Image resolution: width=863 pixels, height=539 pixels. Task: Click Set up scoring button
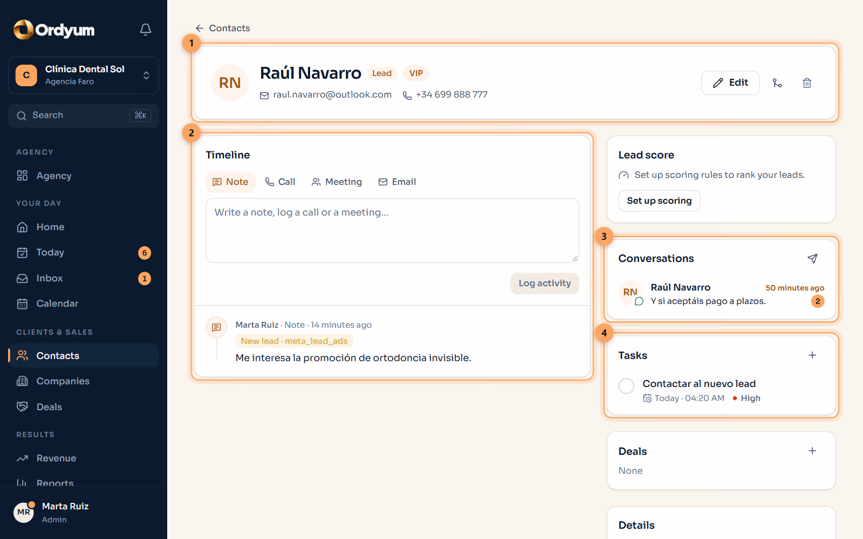click(659, 201)
